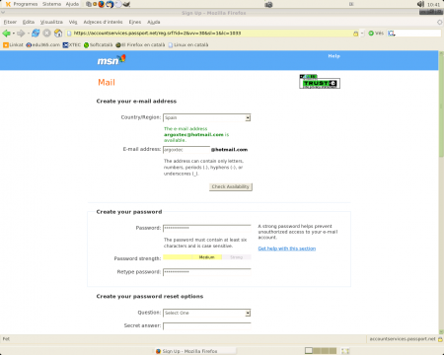
Task: Click the grey Forward arrow button
Action: pyautogui.click(x=21, y=34)
